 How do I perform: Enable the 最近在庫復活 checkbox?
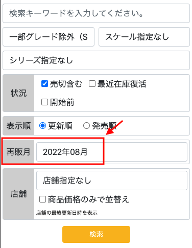click(x=92, y=84)
